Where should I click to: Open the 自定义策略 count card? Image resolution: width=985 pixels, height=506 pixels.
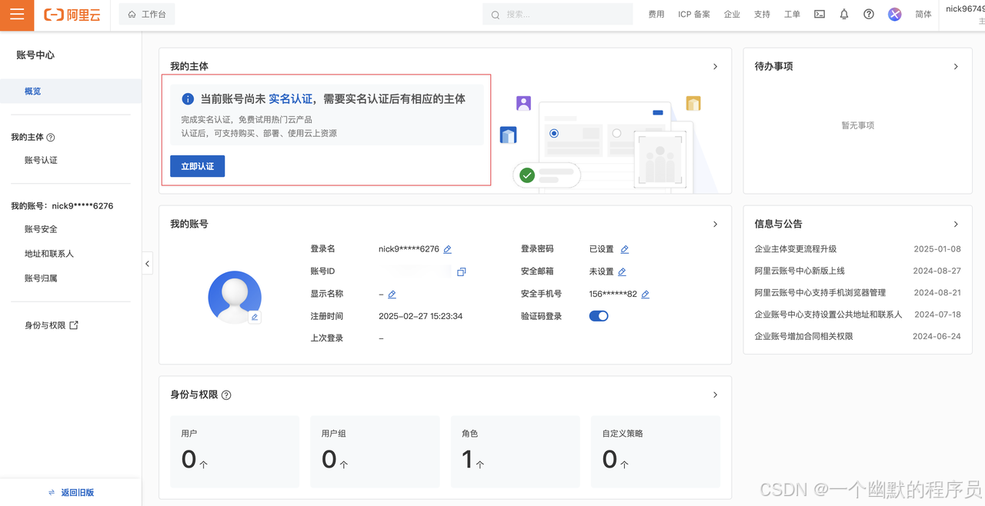[x=656, y=451]
